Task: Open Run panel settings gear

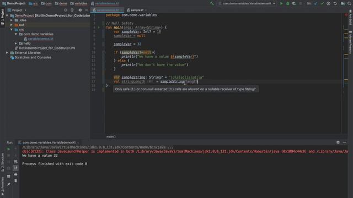Action: click(x=338, y=142)
